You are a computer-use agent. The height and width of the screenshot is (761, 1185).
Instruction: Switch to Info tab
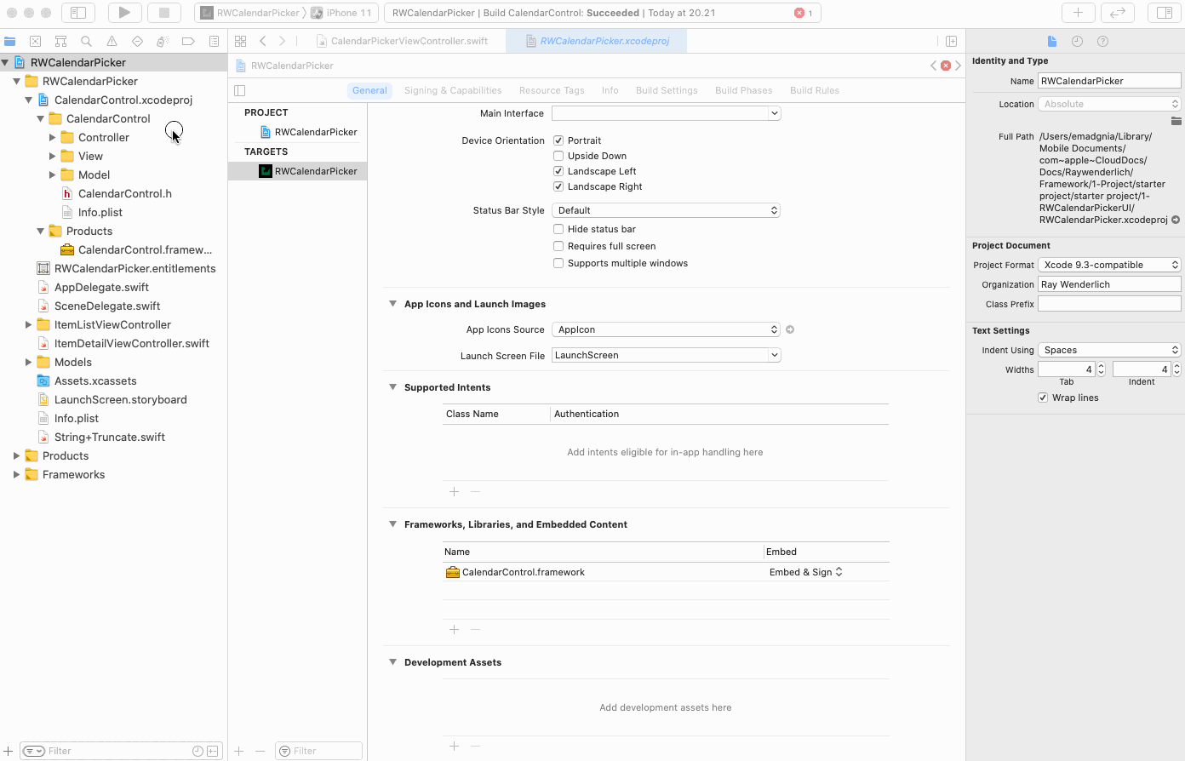(x=610, y=90)
